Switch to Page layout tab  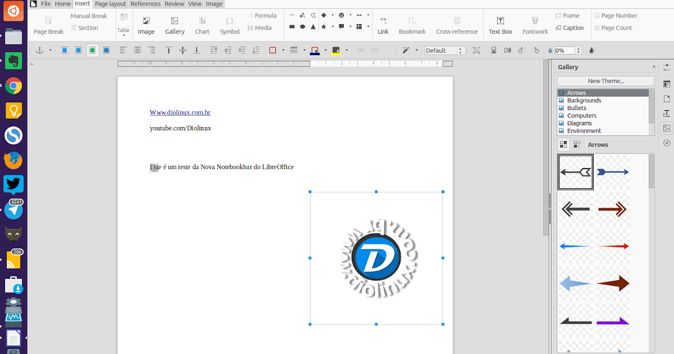pos(110,4)
